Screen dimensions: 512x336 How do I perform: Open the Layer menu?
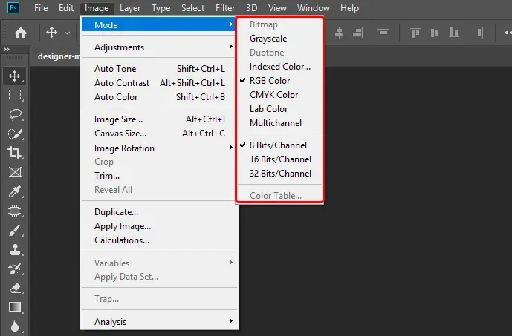pyautogui.click(x=130, y=8)
